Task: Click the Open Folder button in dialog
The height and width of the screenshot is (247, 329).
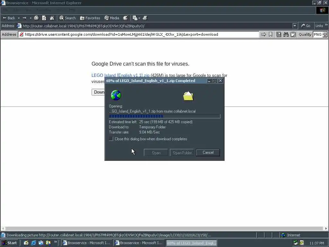Action: (182, 152)
